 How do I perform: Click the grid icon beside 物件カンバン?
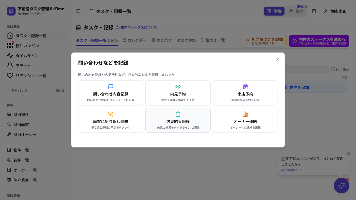tap(10, 46)
